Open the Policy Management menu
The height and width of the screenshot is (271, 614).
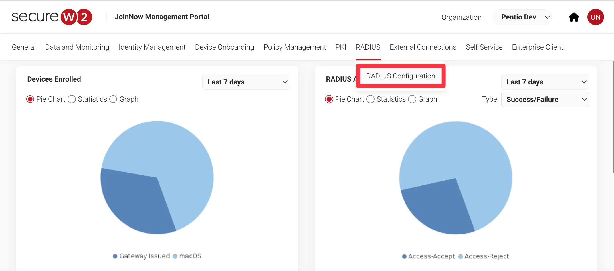[295, 47]
